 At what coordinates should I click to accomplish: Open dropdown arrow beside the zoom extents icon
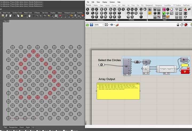point(109,25)
